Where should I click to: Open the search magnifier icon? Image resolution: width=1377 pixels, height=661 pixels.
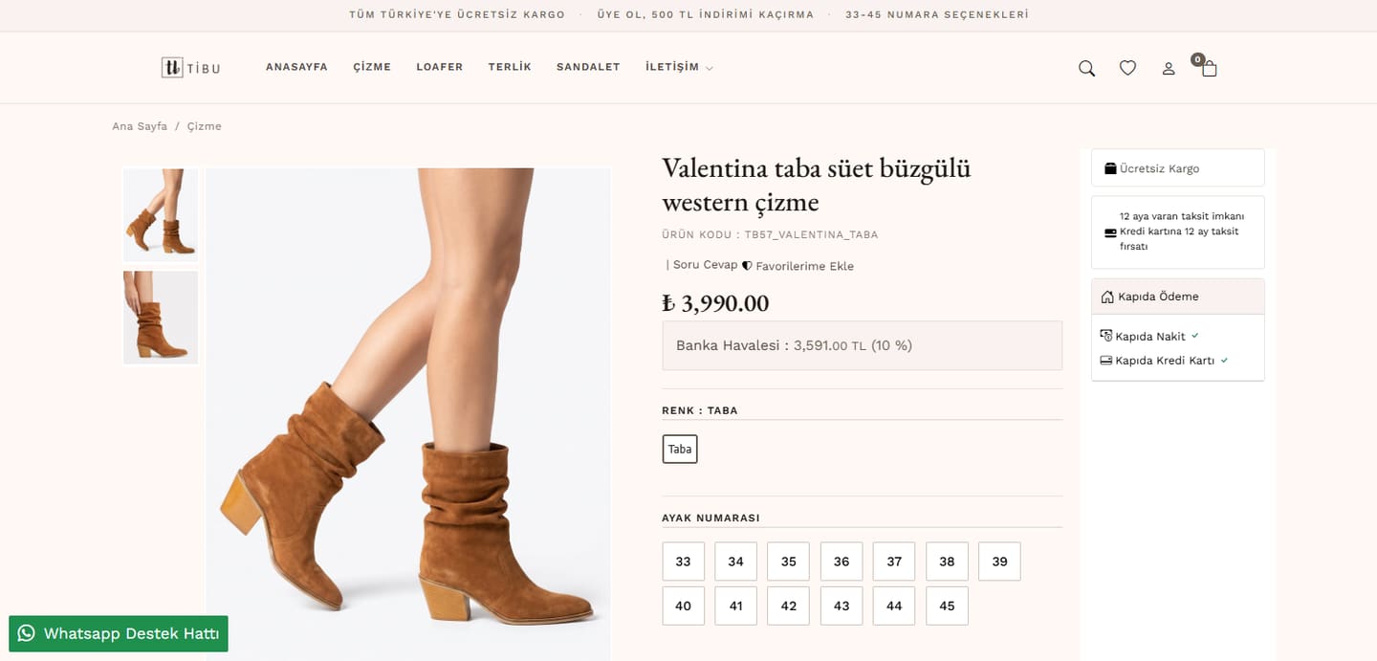tap(1086, 68)
